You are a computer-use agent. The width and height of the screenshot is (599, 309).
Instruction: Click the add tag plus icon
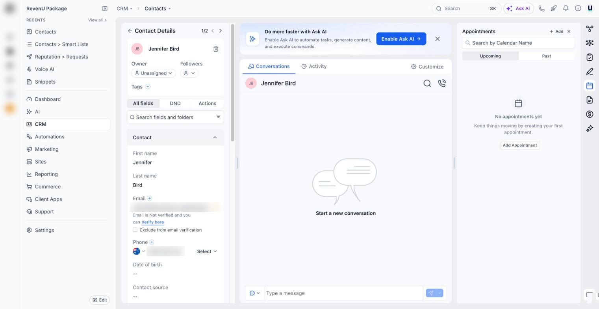[x=148, y=87]
